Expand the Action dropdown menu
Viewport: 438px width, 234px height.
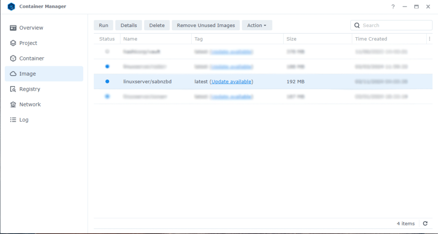tap(257, 25)
